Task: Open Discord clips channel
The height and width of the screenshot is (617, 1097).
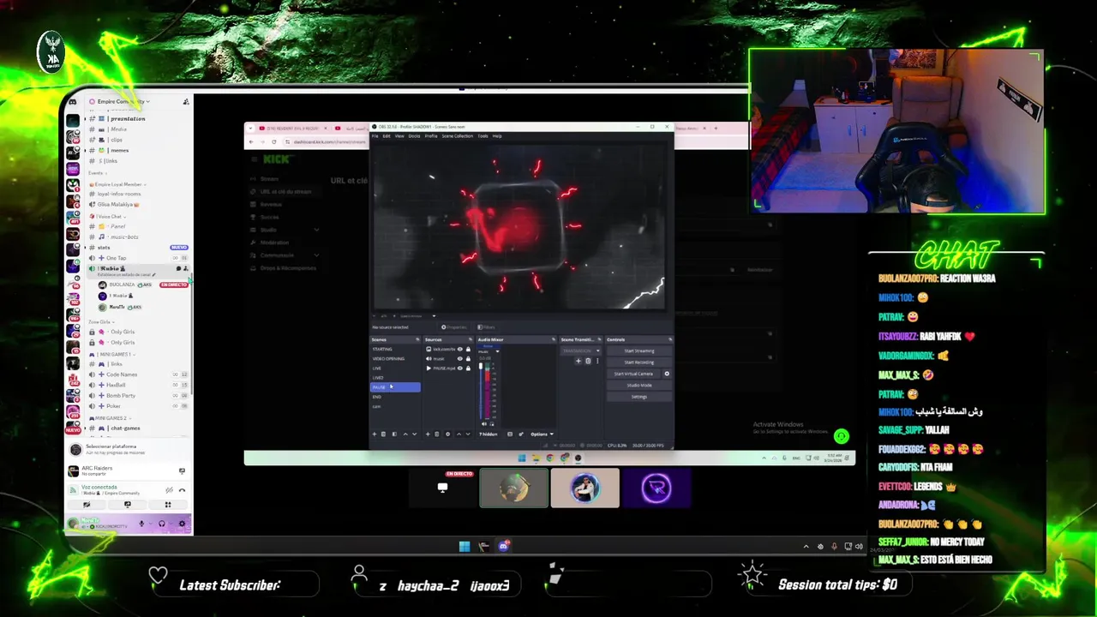Action: (x=116, y=140)
